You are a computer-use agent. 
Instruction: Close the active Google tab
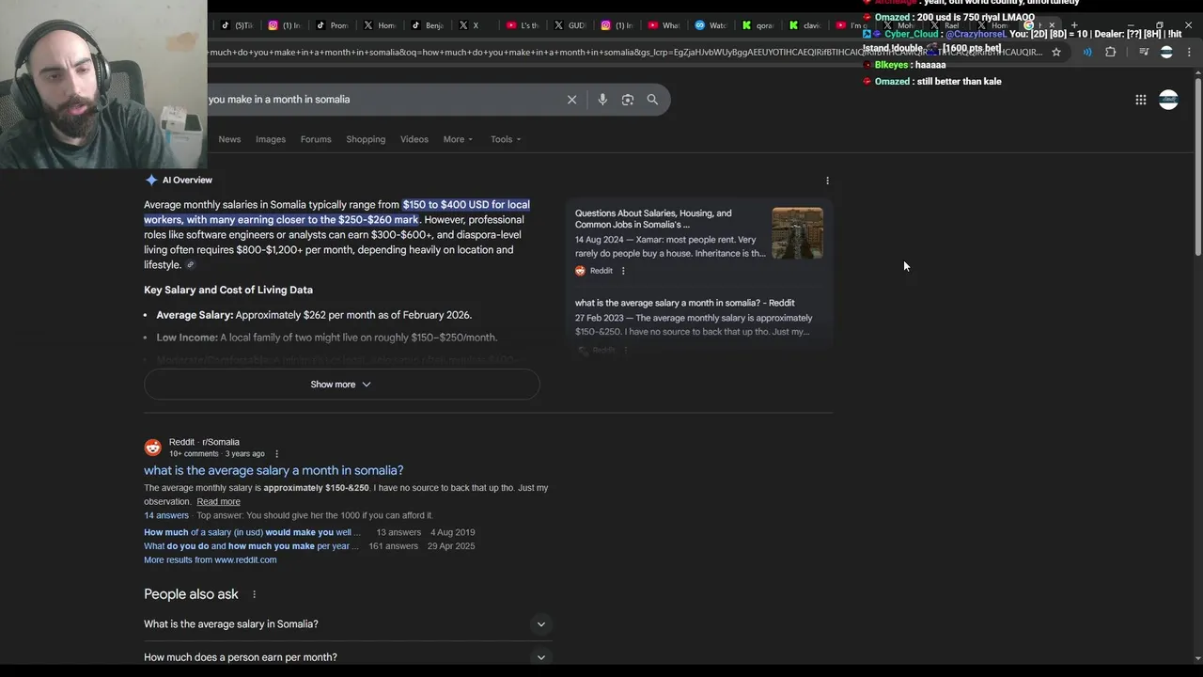pos(1052,25)
